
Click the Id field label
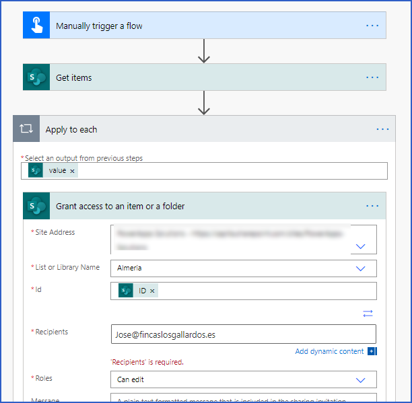pos(38,289)
